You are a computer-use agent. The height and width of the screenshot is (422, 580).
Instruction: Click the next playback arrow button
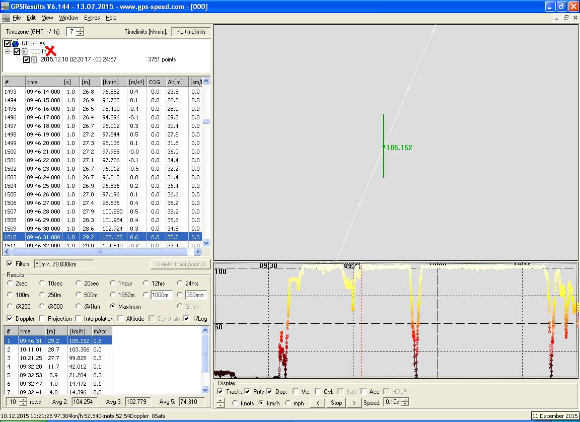(x=354, y=403)
